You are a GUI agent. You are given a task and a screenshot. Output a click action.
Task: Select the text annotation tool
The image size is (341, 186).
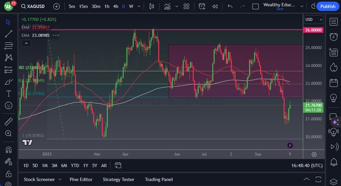[x=9, y=93]
